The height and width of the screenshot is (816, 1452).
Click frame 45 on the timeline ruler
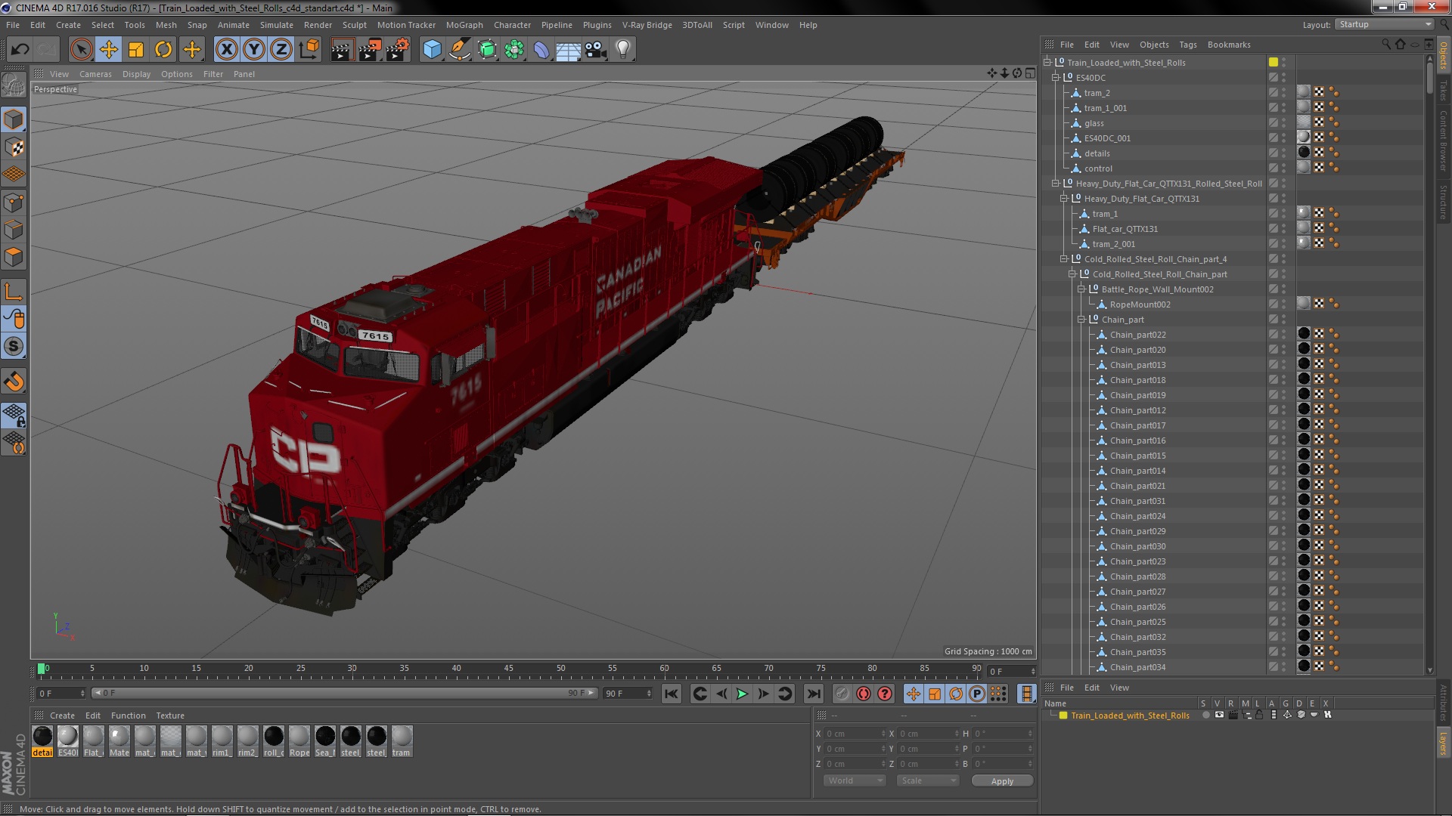(508, 669)
